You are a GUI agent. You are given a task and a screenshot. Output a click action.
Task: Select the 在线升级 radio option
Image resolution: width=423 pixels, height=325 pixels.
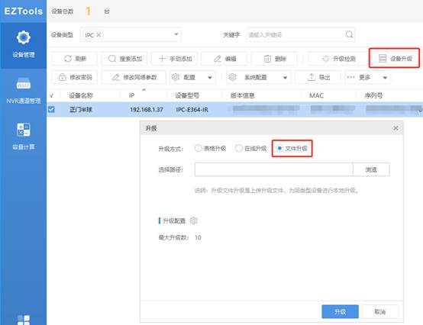(x=239, y=148)
